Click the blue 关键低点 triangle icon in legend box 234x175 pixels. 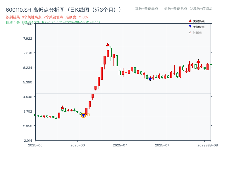tap(190, 27)
